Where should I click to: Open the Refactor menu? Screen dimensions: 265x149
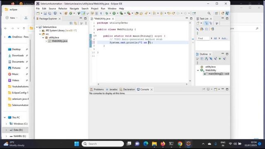(63, 8)
